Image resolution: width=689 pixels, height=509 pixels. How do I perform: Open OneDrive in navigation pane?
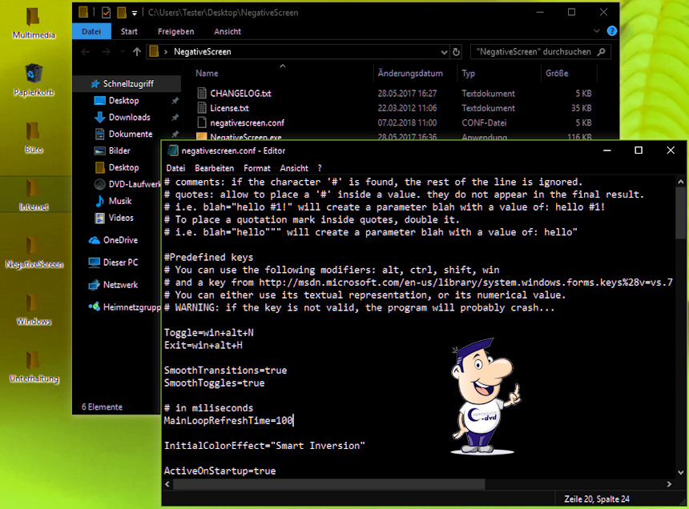tap(120, 240)
